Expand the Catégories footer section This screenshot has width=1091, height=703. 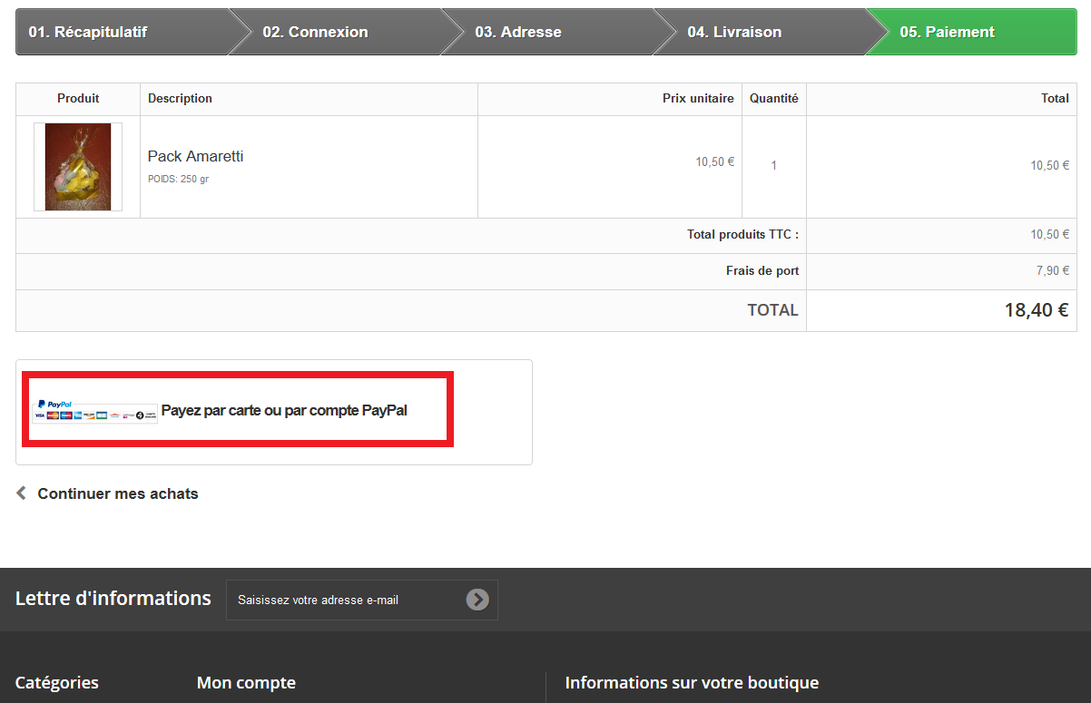tap(57, 682)
